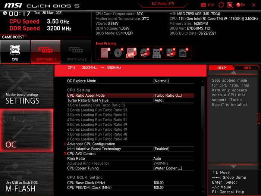Select the optical disc boot device icon

(119, 53)
